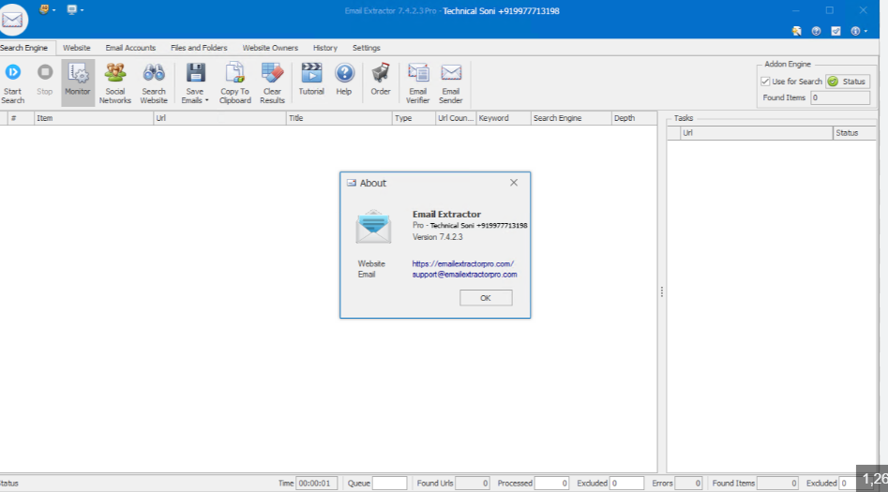Open dropdown arrow beside monitor quick access icon
The height and width of the screenshot is (492, 888).
click(x=83, y=10)
